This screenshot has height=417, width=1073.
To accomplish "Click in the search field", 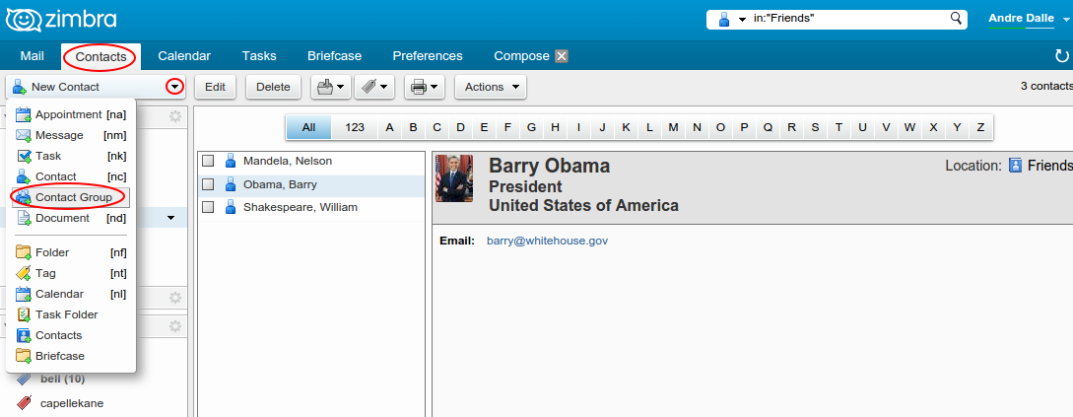I will (x=848, y=19).
